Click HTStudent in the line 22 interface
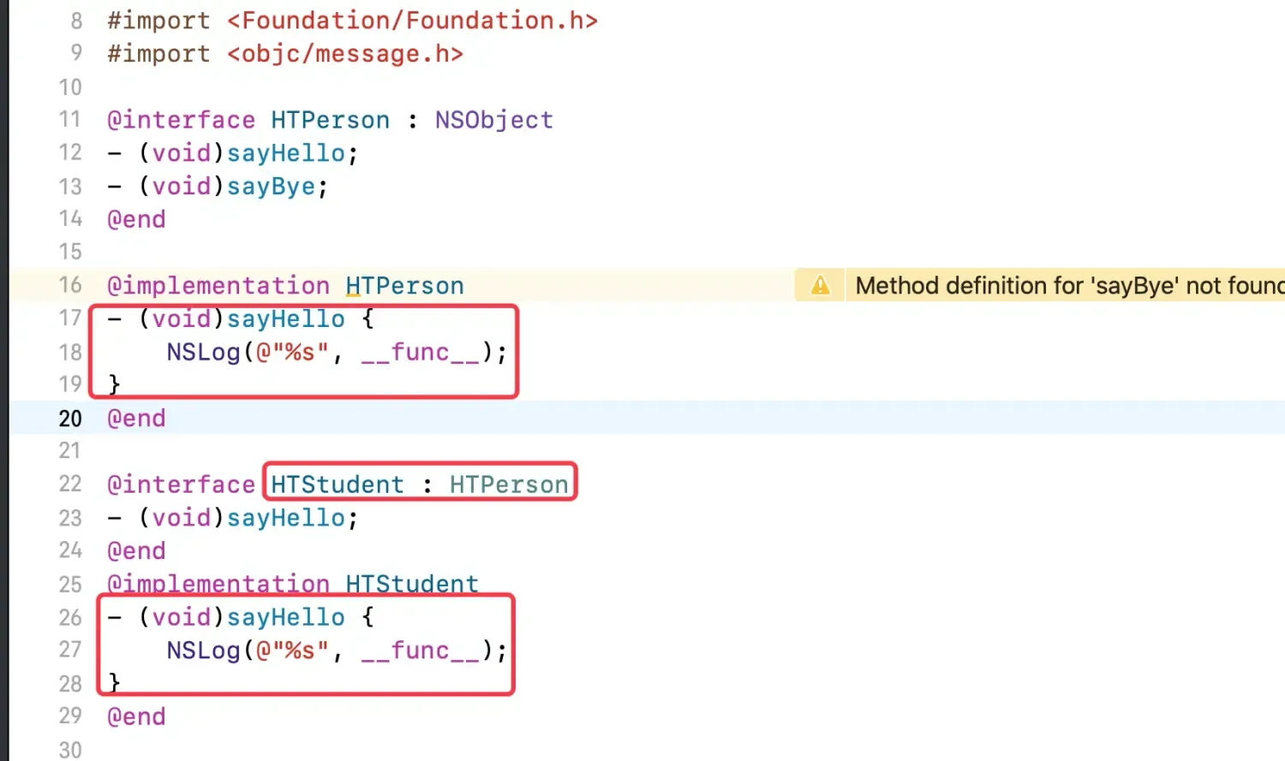This screenshot has width=1285, height=761. [x=337, y=485]
